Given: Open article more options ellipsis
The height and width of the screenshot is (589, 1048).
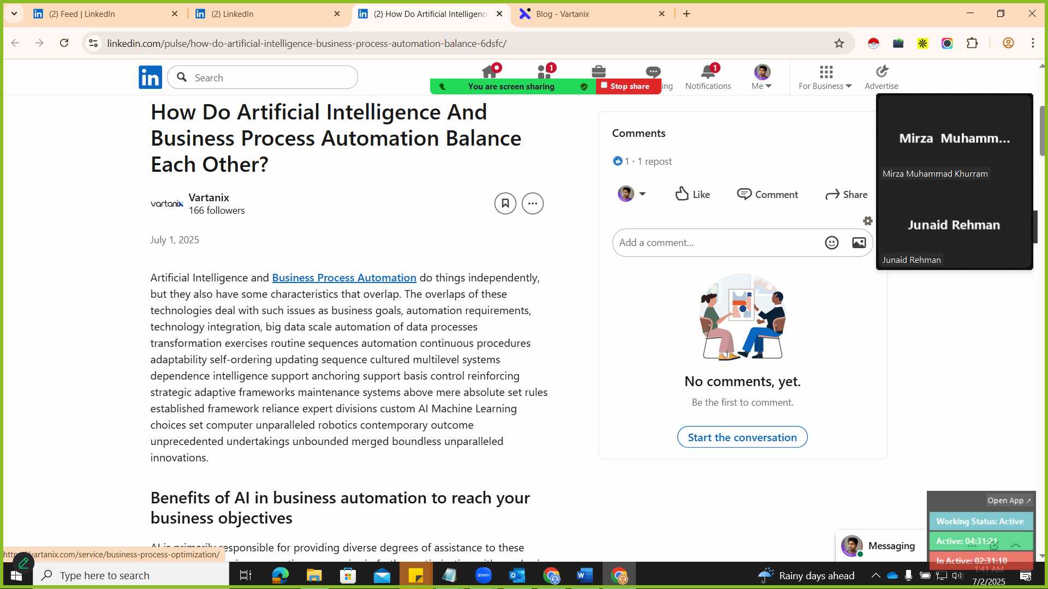Looking at the screenshot, I should tap(533, 203).
